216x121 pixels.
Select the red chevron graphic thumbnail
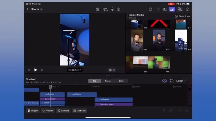[159, 24]
